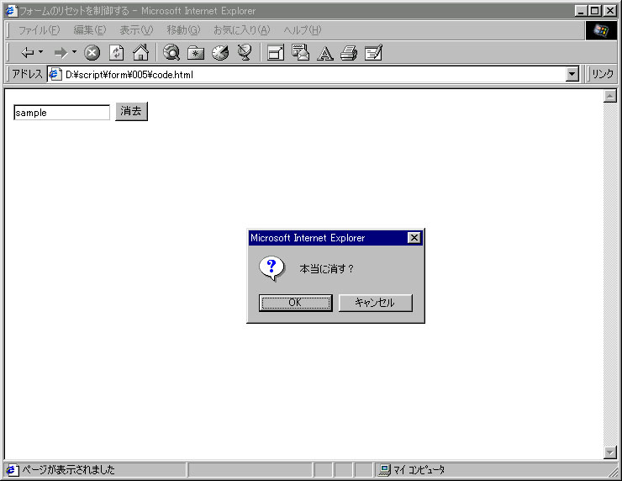Image resolution: width=622 pixels, height=481 pixels.
Task: Open the ファイル(F) menu
Action: pyautogui.click(x=39, y=30)
